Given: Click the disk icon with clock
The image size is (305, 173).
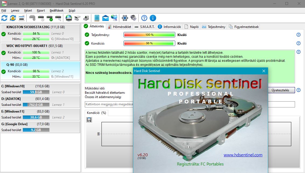Looking at the screenshot, I should coord(41,18).
